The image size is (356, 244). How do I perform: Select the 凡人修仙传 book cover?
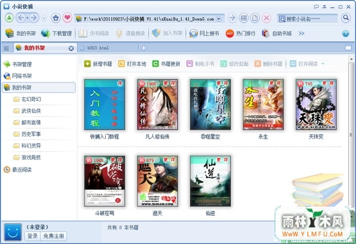pos(157,104)
